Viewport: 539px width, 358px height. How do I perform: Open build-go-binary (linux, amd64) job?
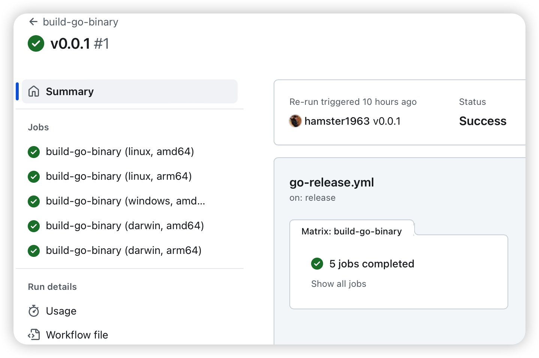click(120, 152)
